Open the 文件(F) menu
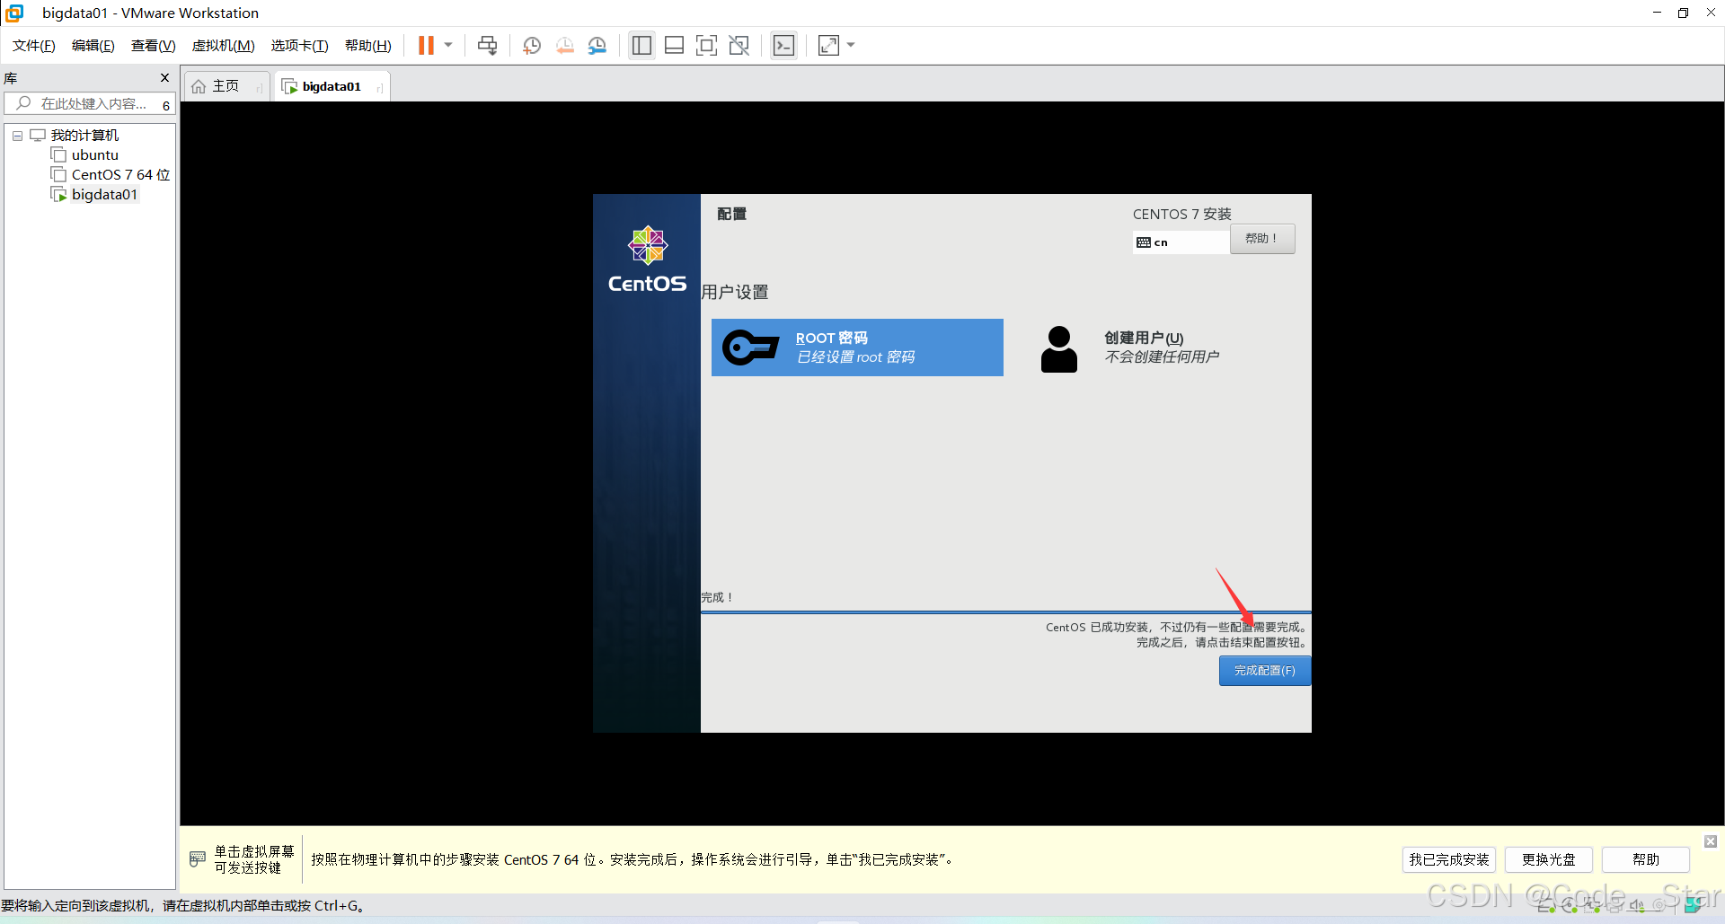 (x=33, y=46)
